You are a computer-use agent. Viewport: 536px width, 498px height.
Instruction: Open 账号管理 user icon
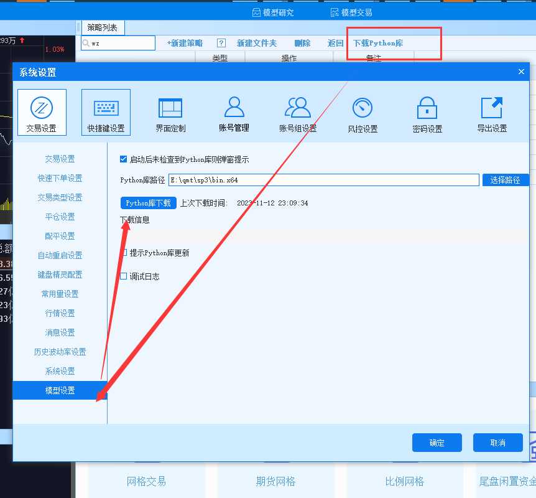point(234,114)
